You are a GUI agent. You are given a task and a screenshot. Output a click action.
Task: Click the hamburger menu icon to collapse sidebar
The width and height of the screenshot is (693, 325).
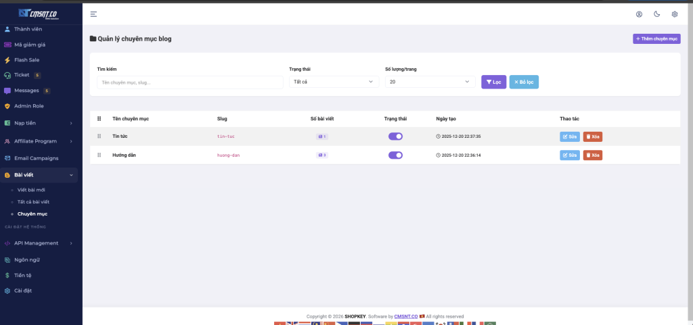93,14
